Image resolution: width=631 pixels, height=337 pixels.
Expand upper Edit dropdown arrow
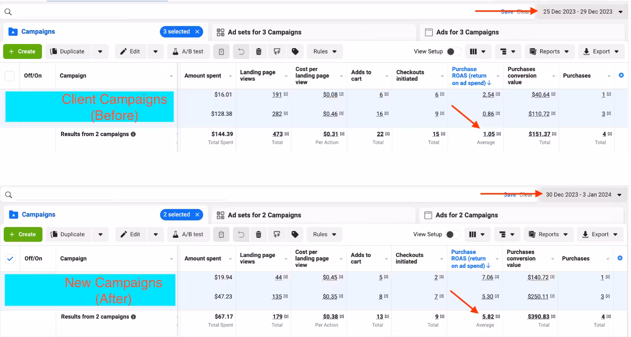tap(155, 51)
